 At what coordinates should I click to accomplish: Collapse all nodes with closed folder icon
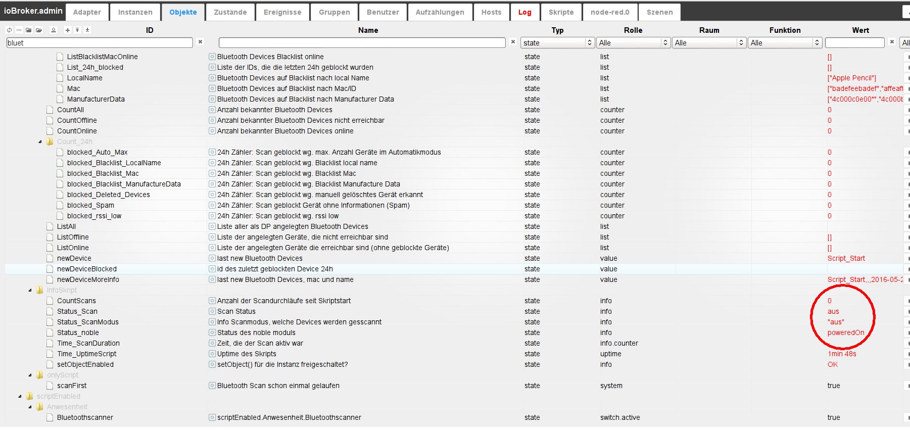(29, 30)
